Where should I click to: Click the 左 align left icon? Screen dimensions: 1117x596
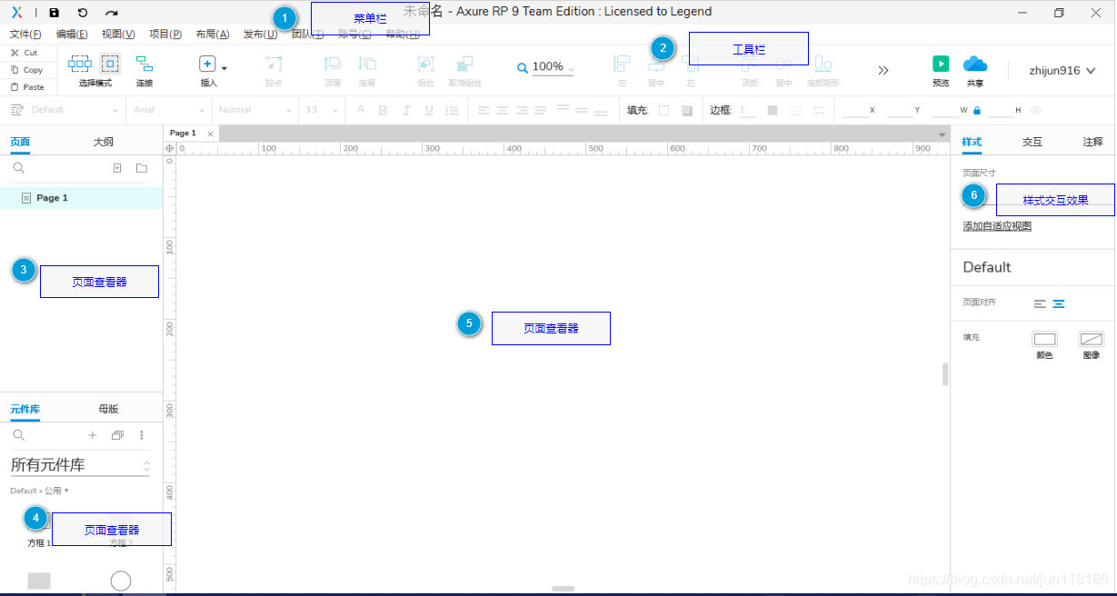[x=622, y=65]
